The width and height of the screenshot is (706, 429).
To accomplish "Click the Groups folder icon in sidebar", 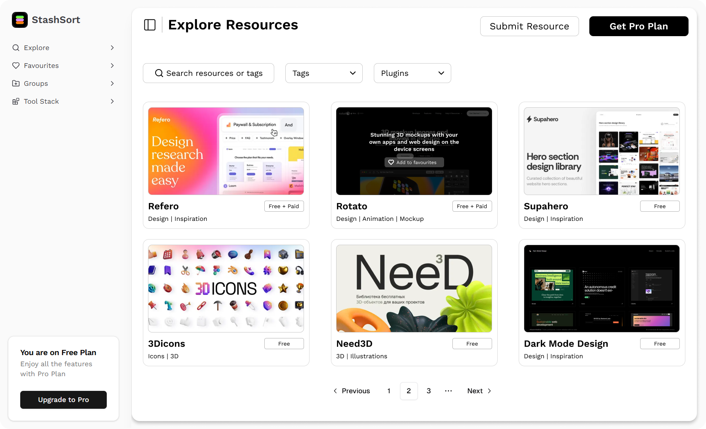I will pyautogui.click(x=16, y=83).
